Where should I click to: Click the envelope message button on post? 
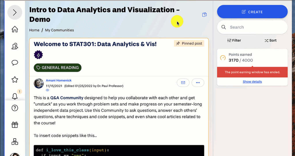[183, 83]
